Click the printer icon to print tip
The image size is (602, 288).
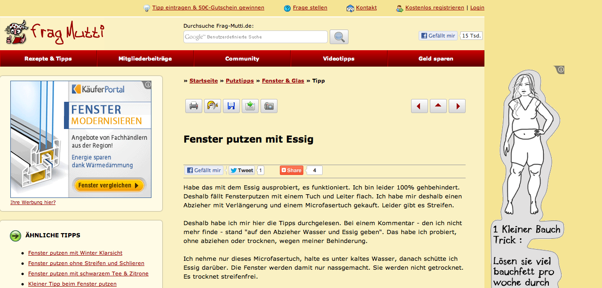(x=193, y=106)
